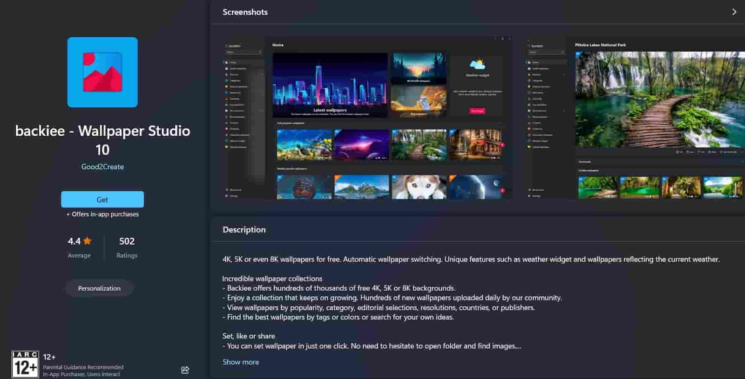745x379 pixels.
Task: Click the share icon beside the age rating
Action: pyautogui.click(x=185, y=370)
